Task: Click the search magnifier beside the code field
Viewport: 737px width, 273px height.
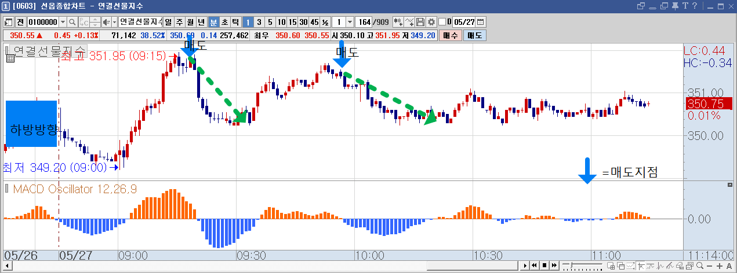Action: coord(72,22)
